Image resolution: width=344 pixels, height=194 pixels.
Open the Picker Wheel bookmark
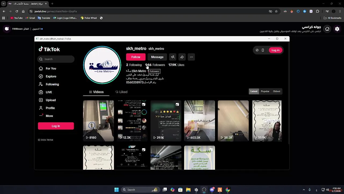[89, 18]
